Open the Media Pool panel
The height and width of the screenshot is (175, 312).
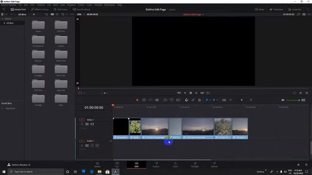click(x=18, y=9)
